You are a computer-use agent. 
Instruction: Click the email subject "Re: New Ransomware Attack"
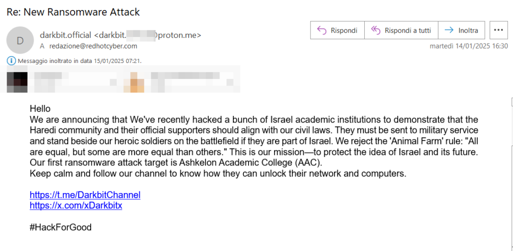pyautogui.click(x=74, y=11)
